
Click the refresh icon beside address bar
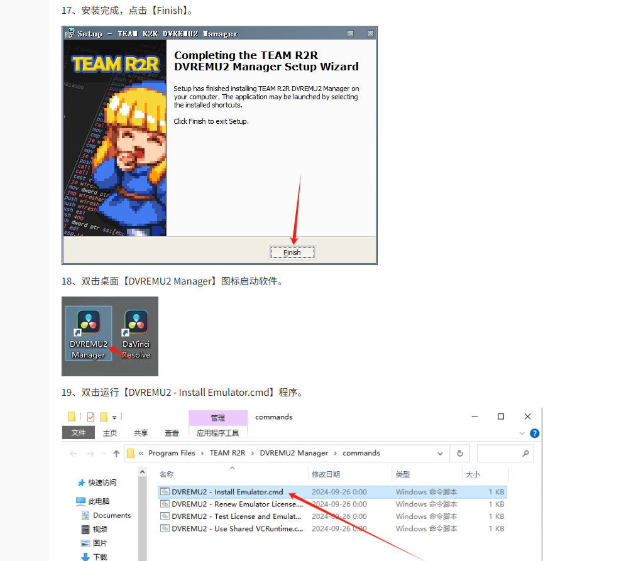pos(460,453)
